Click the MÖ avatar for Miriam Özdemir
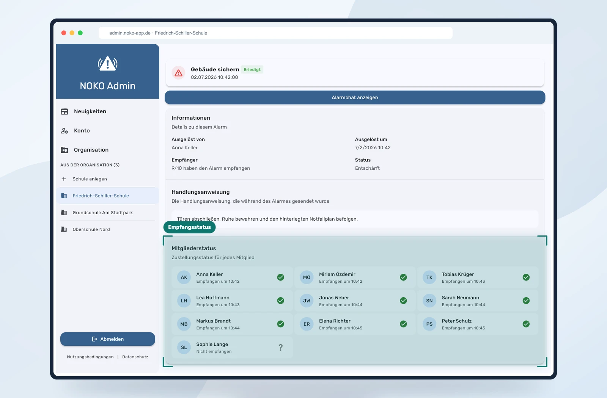 (x=307, y=277)
